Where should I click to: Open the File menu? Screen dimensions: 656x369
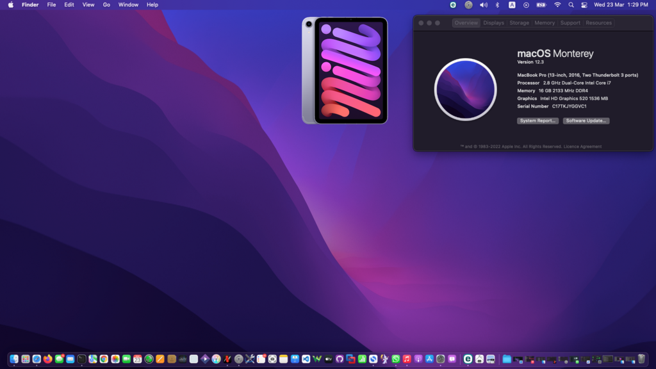(x=51, y=5)
